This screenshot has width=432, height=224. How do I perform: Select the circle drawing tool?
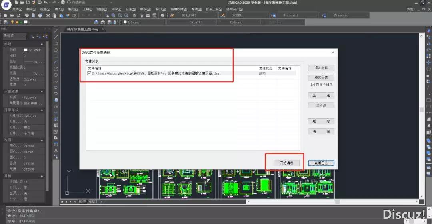pyautogui.click(x=56, y=69)
